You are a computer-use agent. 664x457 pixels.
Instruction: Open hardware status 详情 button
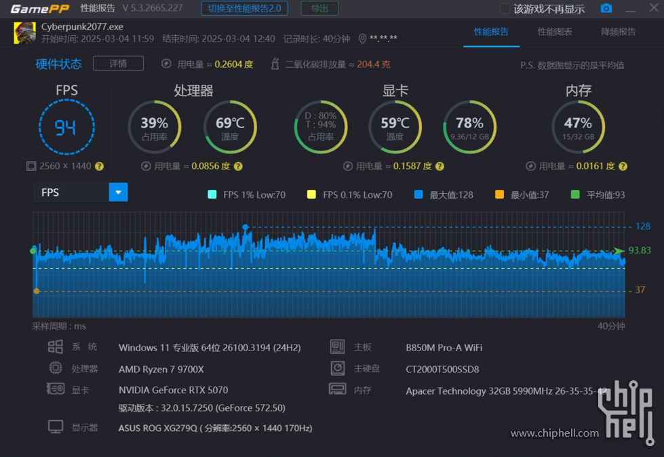tap(118, 64)
